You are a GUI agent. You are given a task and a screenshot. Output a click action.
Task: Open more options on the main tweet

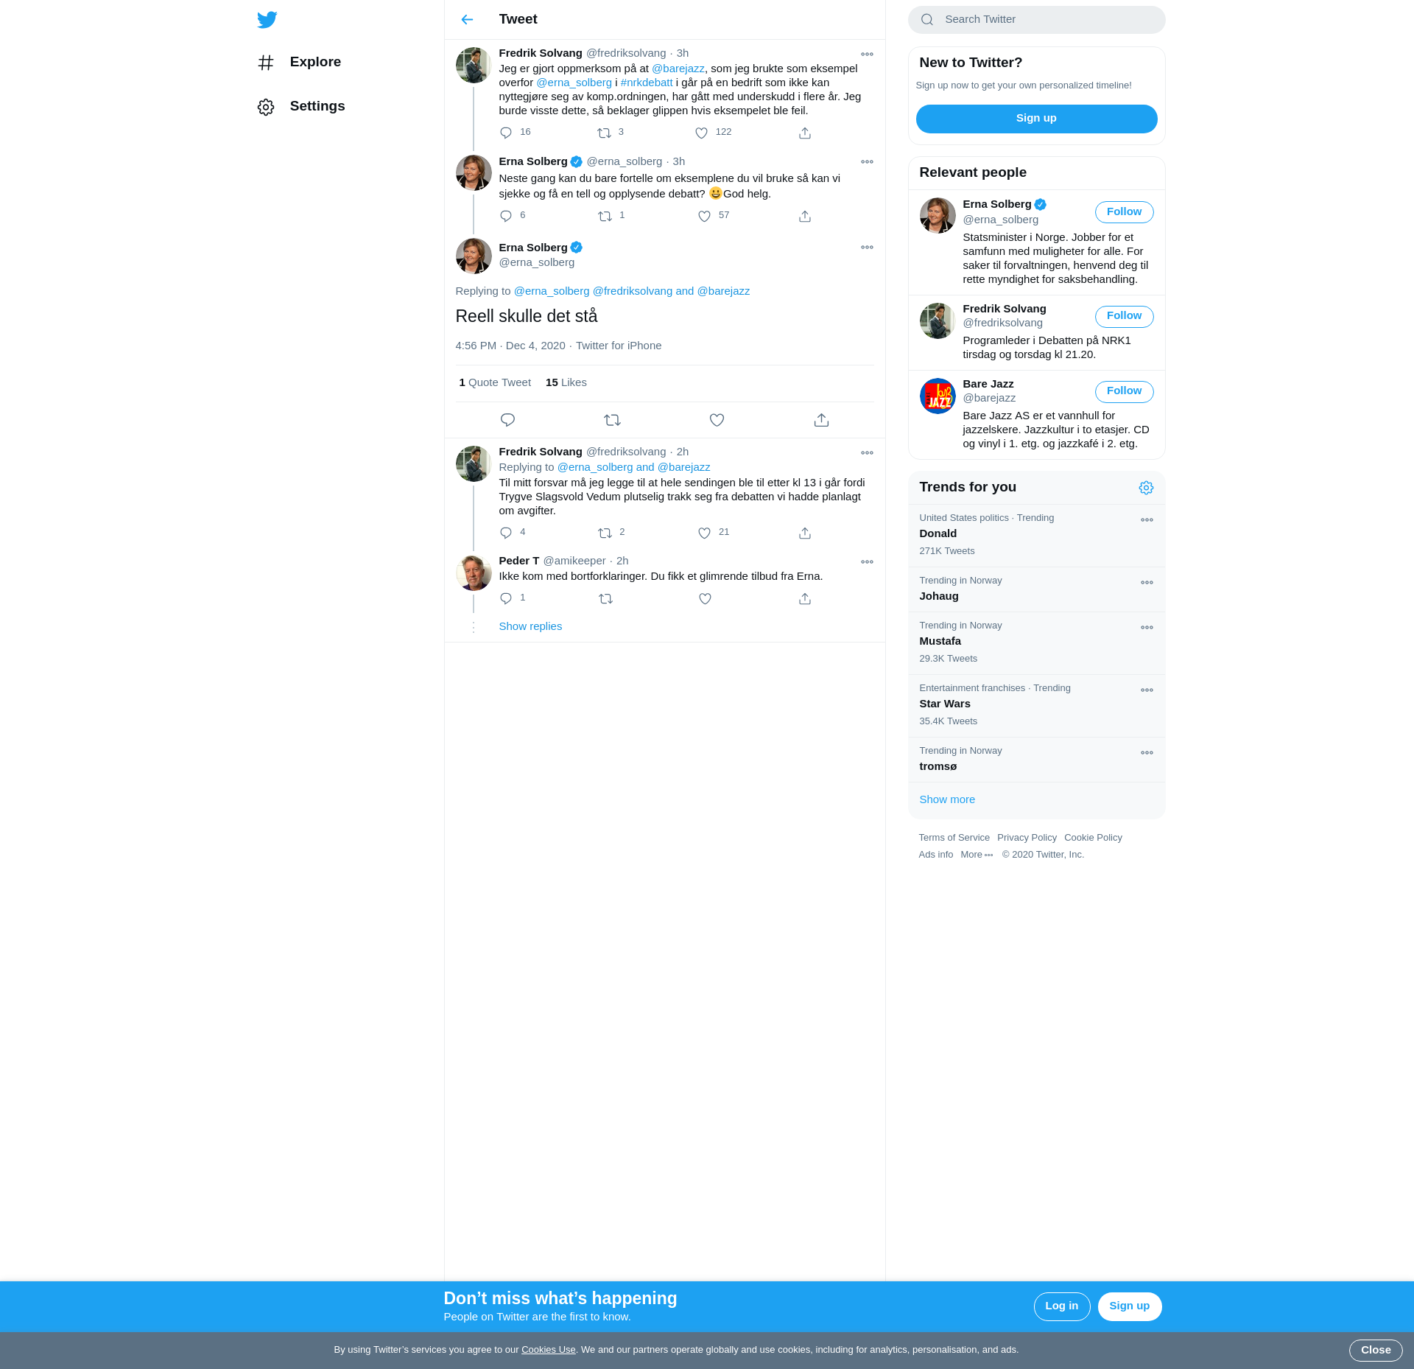tap(868, 248)
